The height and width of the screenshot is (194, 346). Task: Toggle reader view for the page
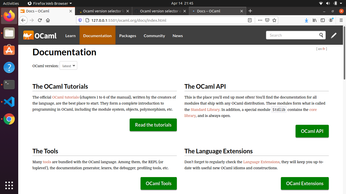coord(249,20)
